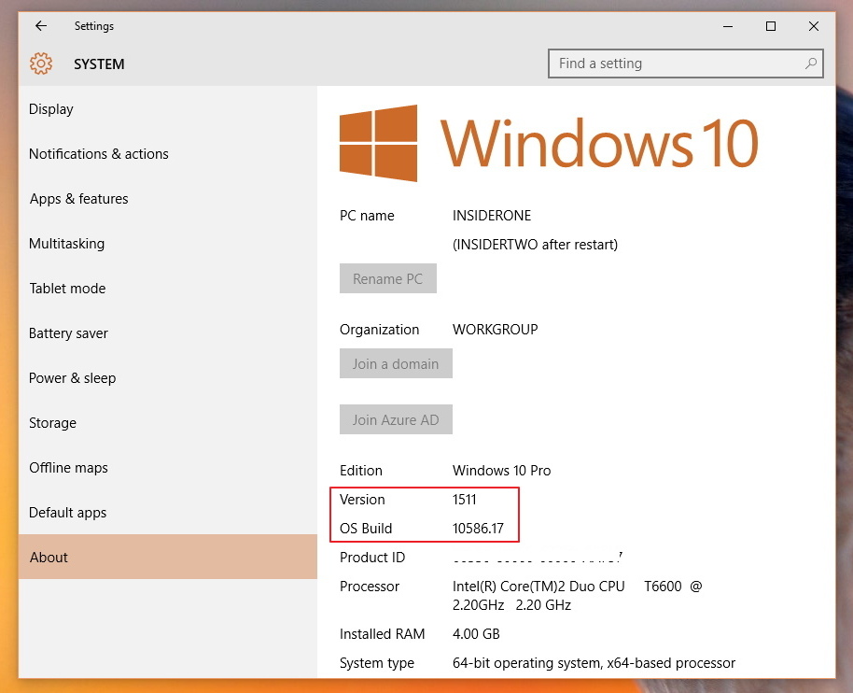Viewport: 853px width, 693px height.
Task: Click the SYSTEM heading text
Action: (99, 64)
